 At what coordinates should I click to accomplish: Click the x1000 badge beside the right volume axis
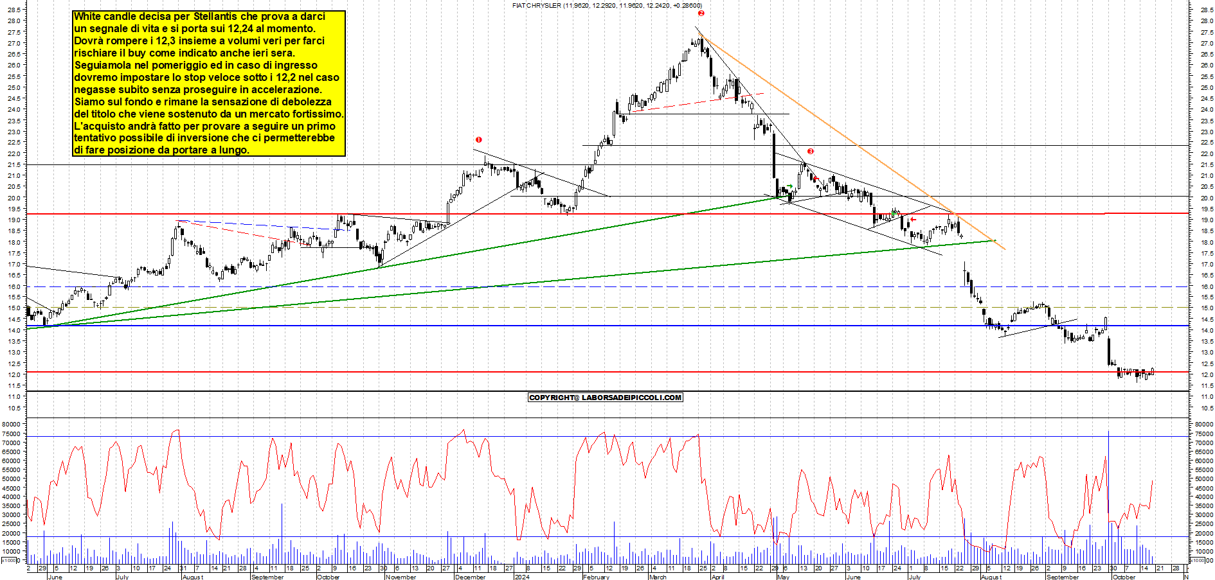coord(1198,560)
